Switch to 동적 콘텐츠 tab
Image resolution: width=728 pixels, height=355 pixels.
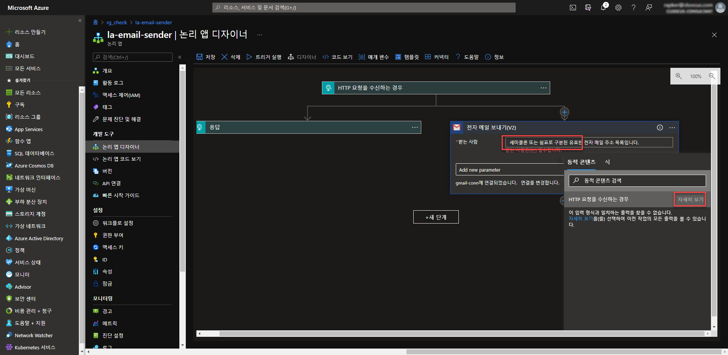coord(581,162)
